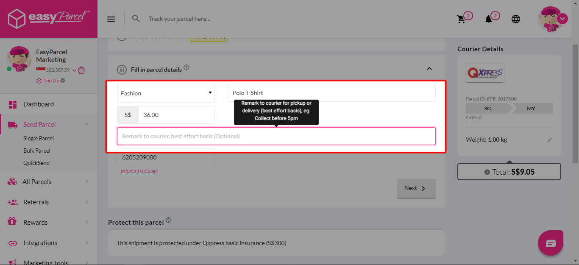Open live chat bubble at bottom right
This screenshot has height=265, width=579.
pyautogui.click(x=550, y=243)
